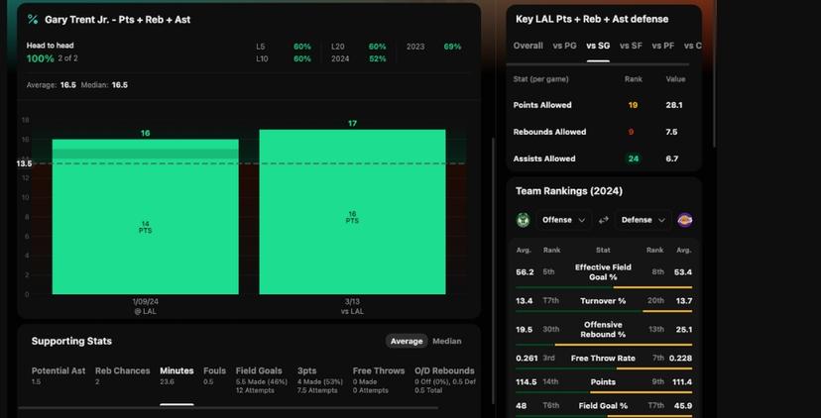Click the Offensive Rebound % stat row
The width and height of the screenshot is (821, 418).
tap(603, 330)
